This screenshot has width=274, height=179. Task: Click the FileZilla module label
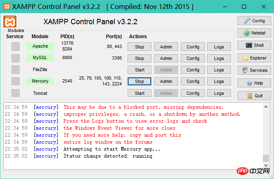coord(40,69)
